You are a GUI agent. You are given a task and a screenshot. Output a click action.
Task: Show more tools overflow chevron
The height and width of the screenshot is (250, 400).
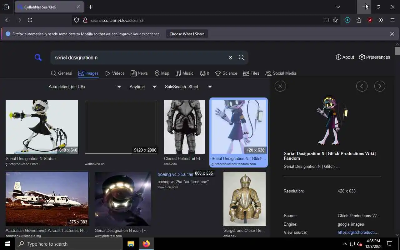pos(381,20)
